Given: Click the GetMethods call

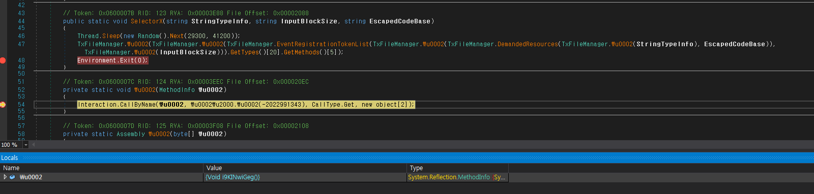Looking at the screenshot, I should point(302,52).
